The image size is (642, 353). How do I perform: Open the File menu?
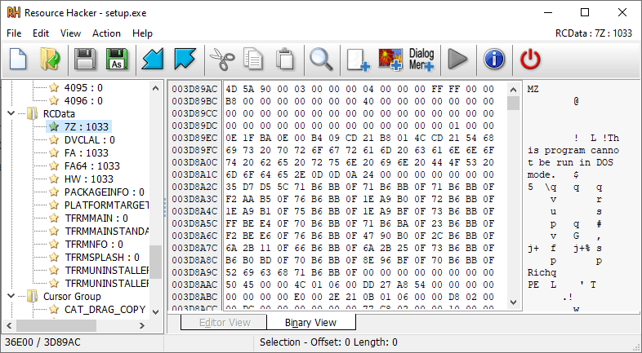(x=14, y=33)
